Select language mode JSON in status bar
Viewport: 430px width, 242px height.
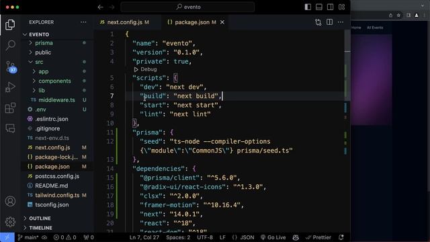pyautogui.click(x=243, y=237)
